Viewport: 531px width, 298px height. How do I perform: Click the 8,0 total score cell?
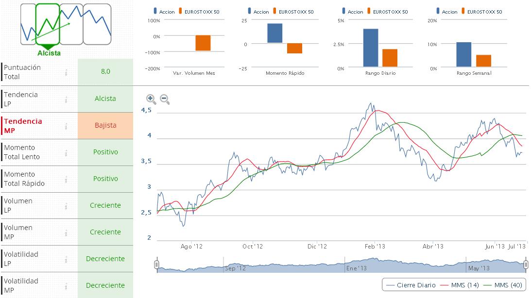[105, 71]
